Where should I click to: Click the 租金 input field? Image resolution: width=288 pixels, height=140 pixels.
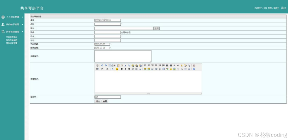[108, 36]
